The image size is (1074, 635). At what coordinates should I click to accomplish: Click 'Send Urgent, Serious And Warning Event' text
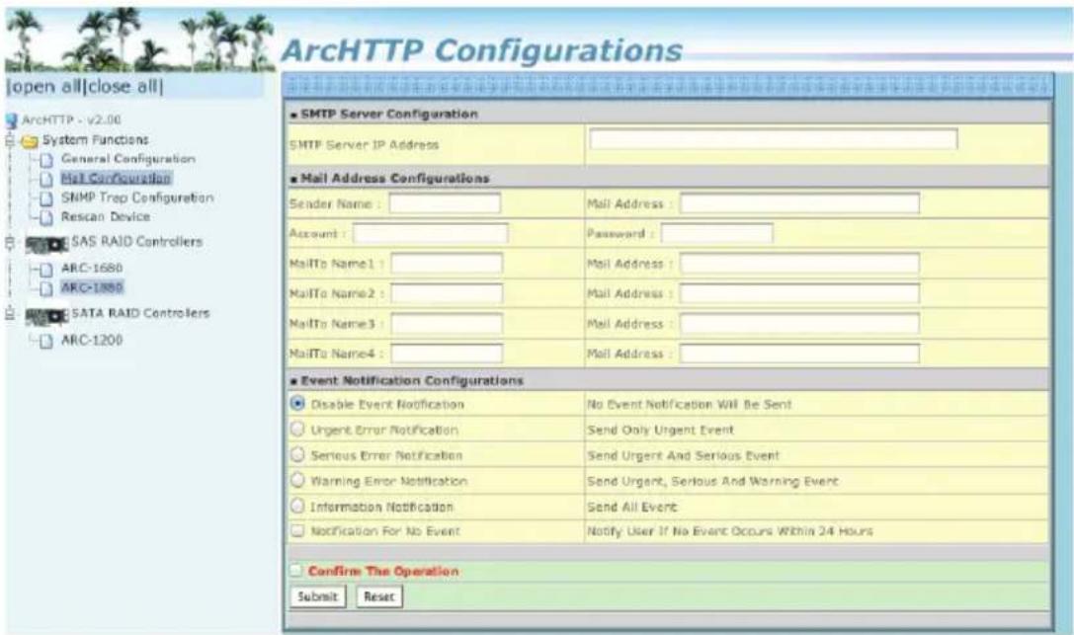tap(712, 481)
